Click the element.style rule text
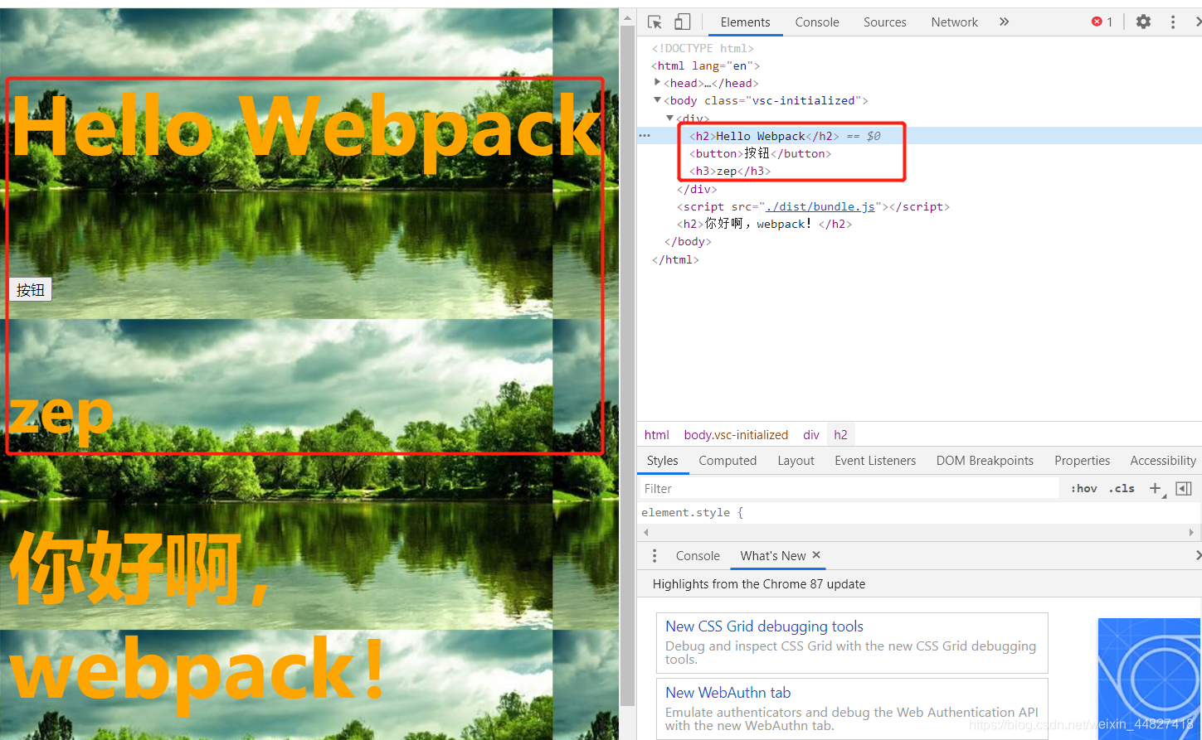Viewport: 1202px width, 740px height. click(692, 513)
